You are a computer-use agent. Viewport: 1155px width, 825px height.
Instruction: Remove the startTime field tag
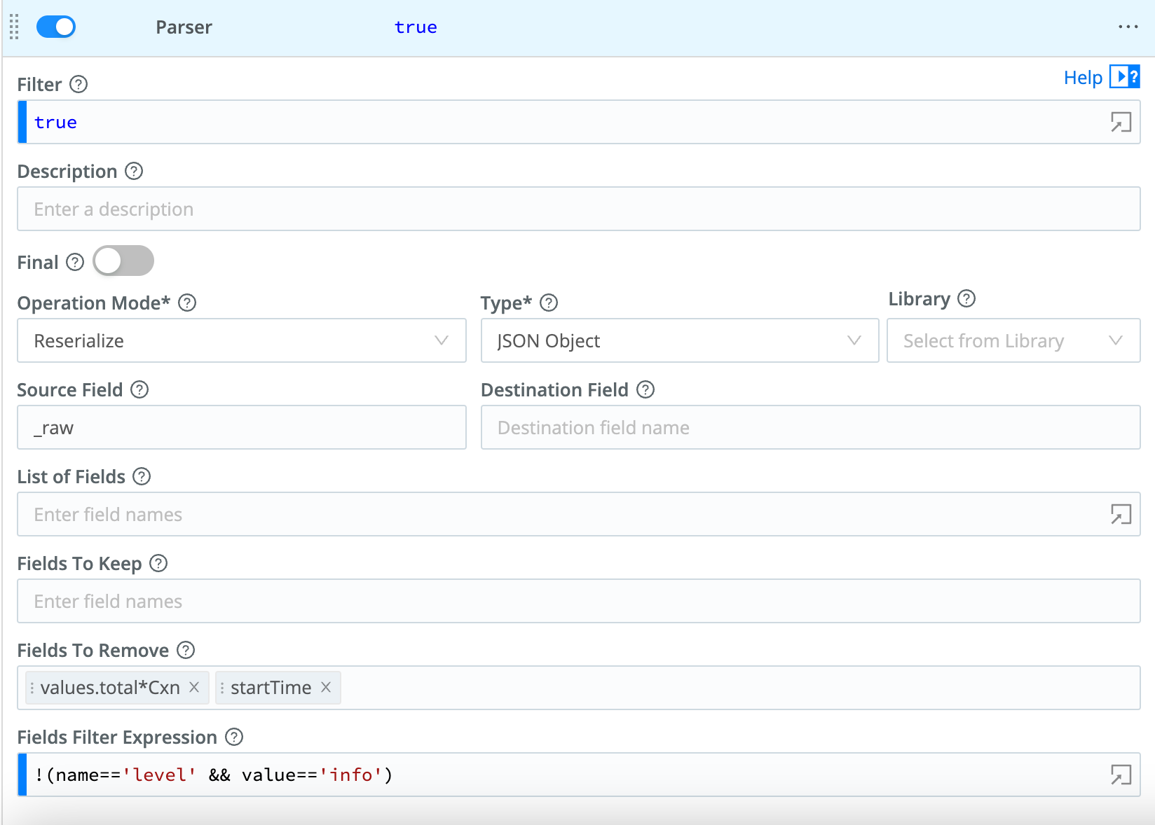click(325, 688)
